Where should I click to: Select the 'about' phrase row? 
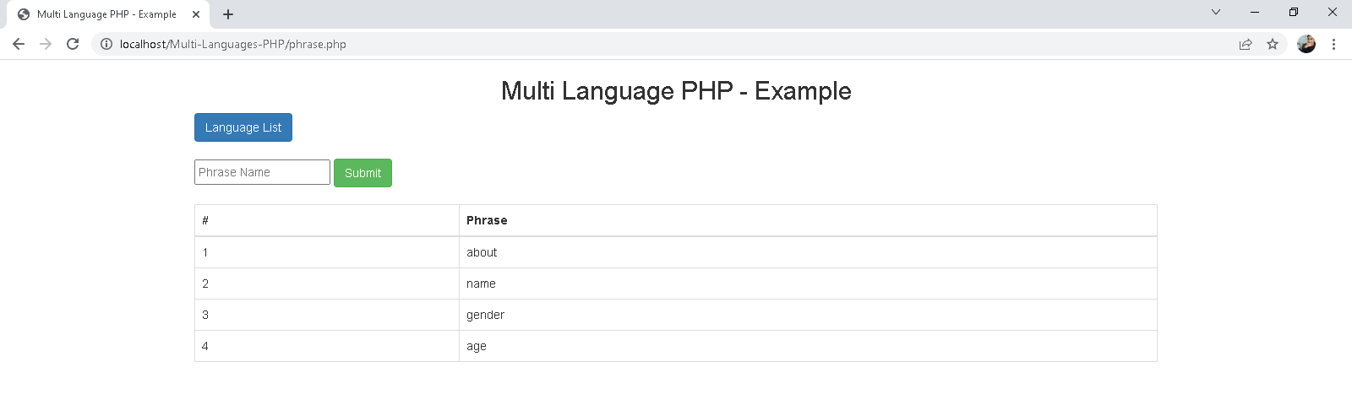tap(482, 252)
